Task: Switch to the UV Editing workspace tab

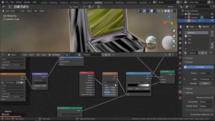Action: tap(75, 3)
